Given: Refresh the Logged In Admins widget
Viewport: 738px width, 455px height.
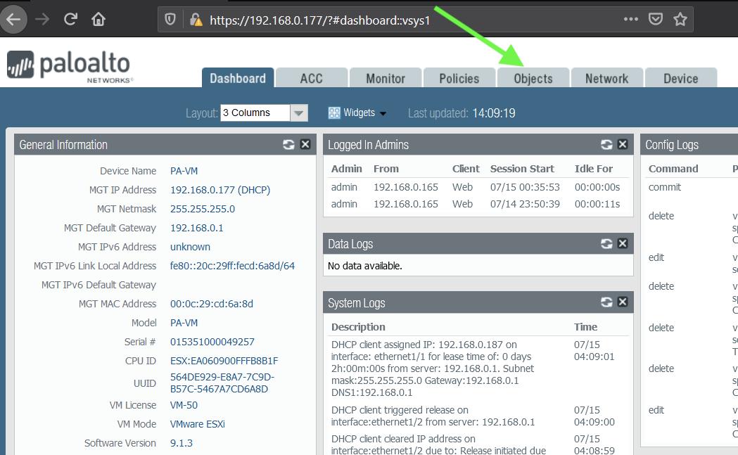Looking at the screenshot, I should [606, 144].
